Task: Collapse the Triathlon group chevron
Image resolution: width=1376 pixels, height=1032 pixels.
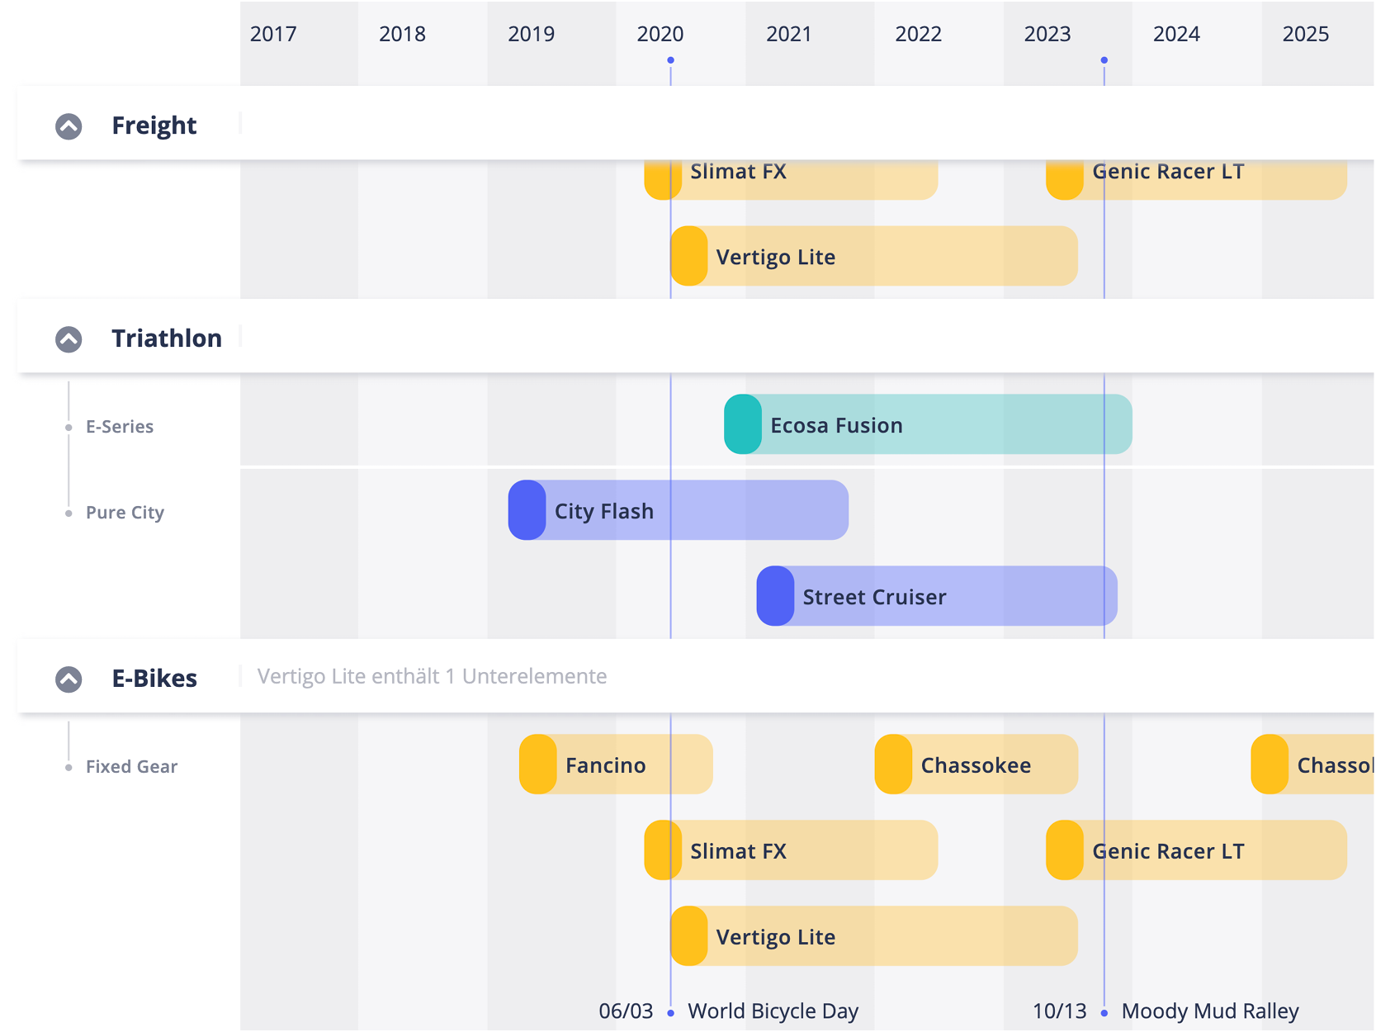Action: (x=69, y=339)
